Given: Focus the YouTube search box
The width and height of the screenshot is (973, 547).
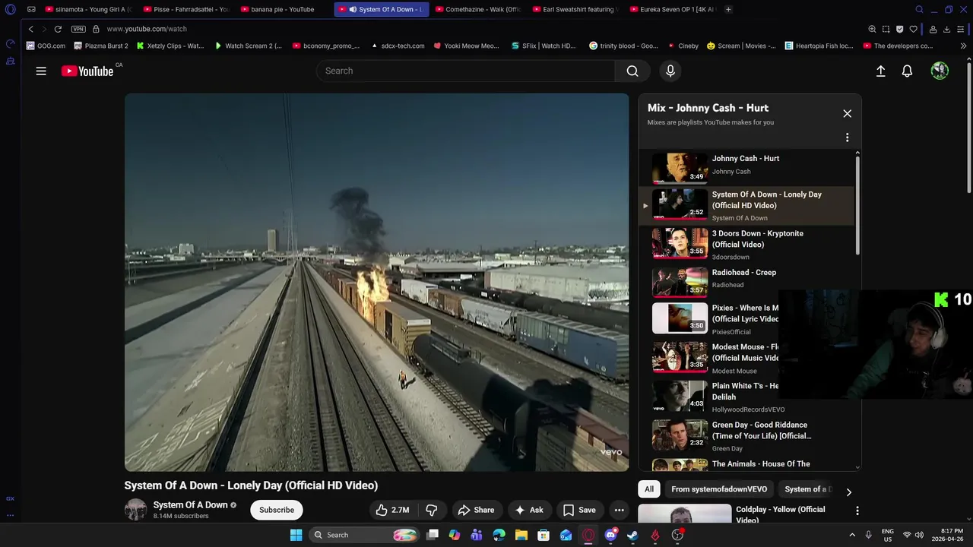Looking at the screenshot, I should point(465,71).
